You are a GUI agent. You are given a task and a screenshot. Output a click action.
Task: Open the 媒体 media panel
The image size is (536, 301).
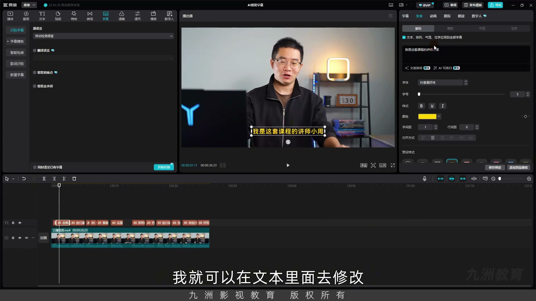coord(10,16)
